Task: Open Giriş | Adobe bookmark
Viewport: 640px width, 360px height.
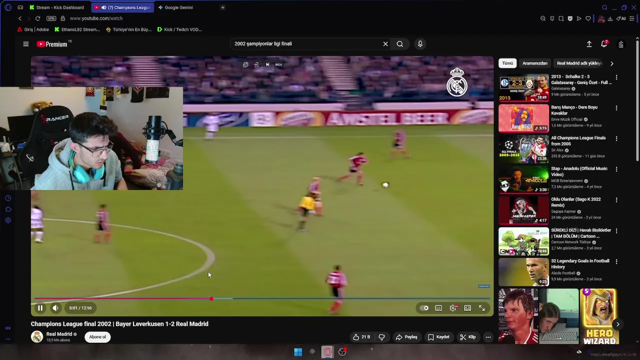Action: [32, 29]
